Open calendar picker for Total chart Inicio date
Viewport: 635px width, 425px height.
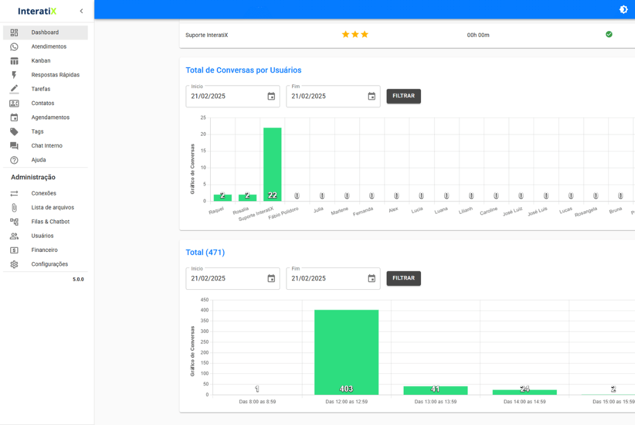pyautogui.click(x=271, y=279)
